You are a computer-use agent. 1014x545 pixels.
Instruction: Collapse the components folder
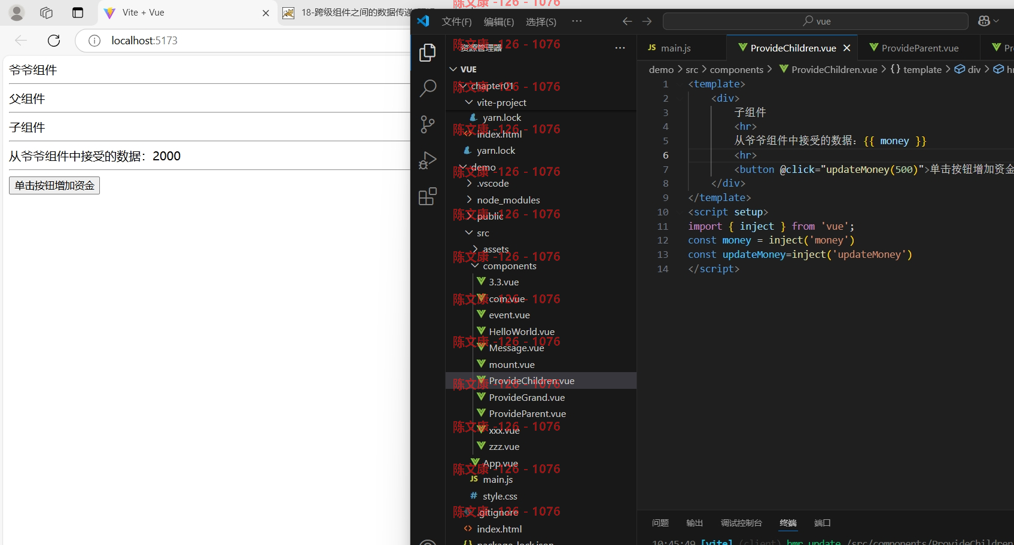tap(475, 266)
